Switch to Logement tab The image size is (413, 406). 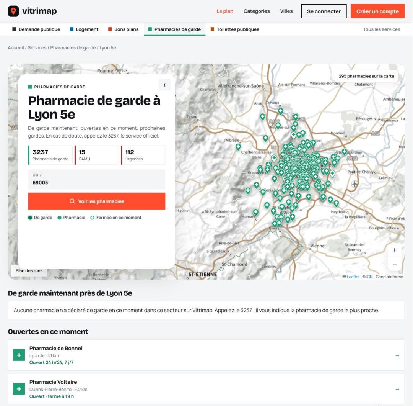pos(84,29)
